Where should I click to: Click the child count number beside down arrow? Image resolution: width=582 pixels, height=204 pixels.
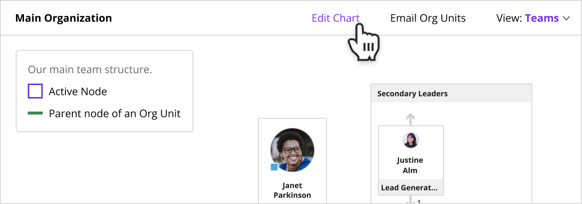coord(419,202)
